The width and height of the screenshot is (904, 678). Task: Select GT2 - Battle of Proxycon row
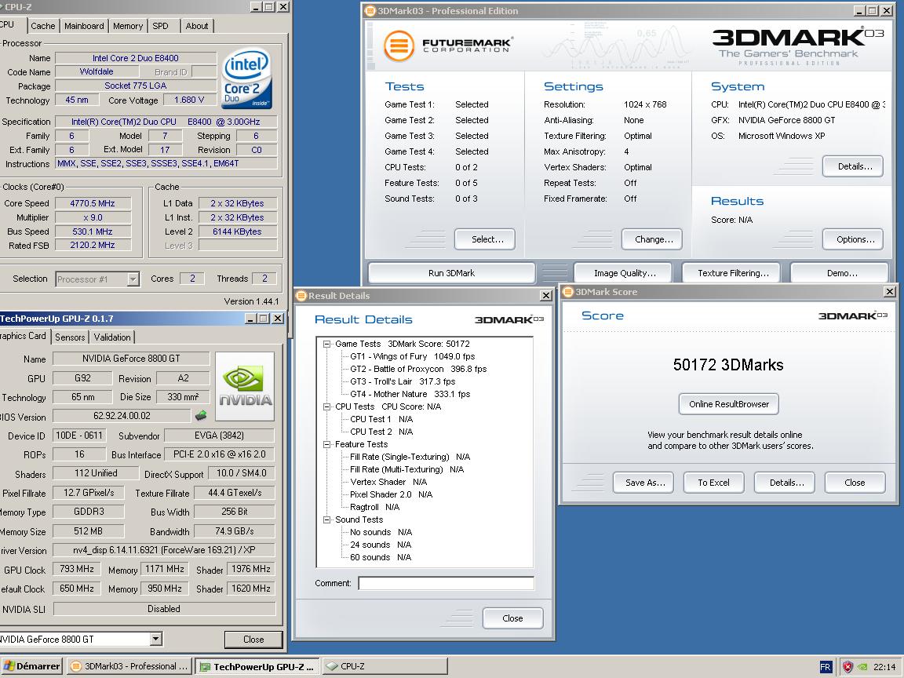pyautogui.click(x=418, y=370)
